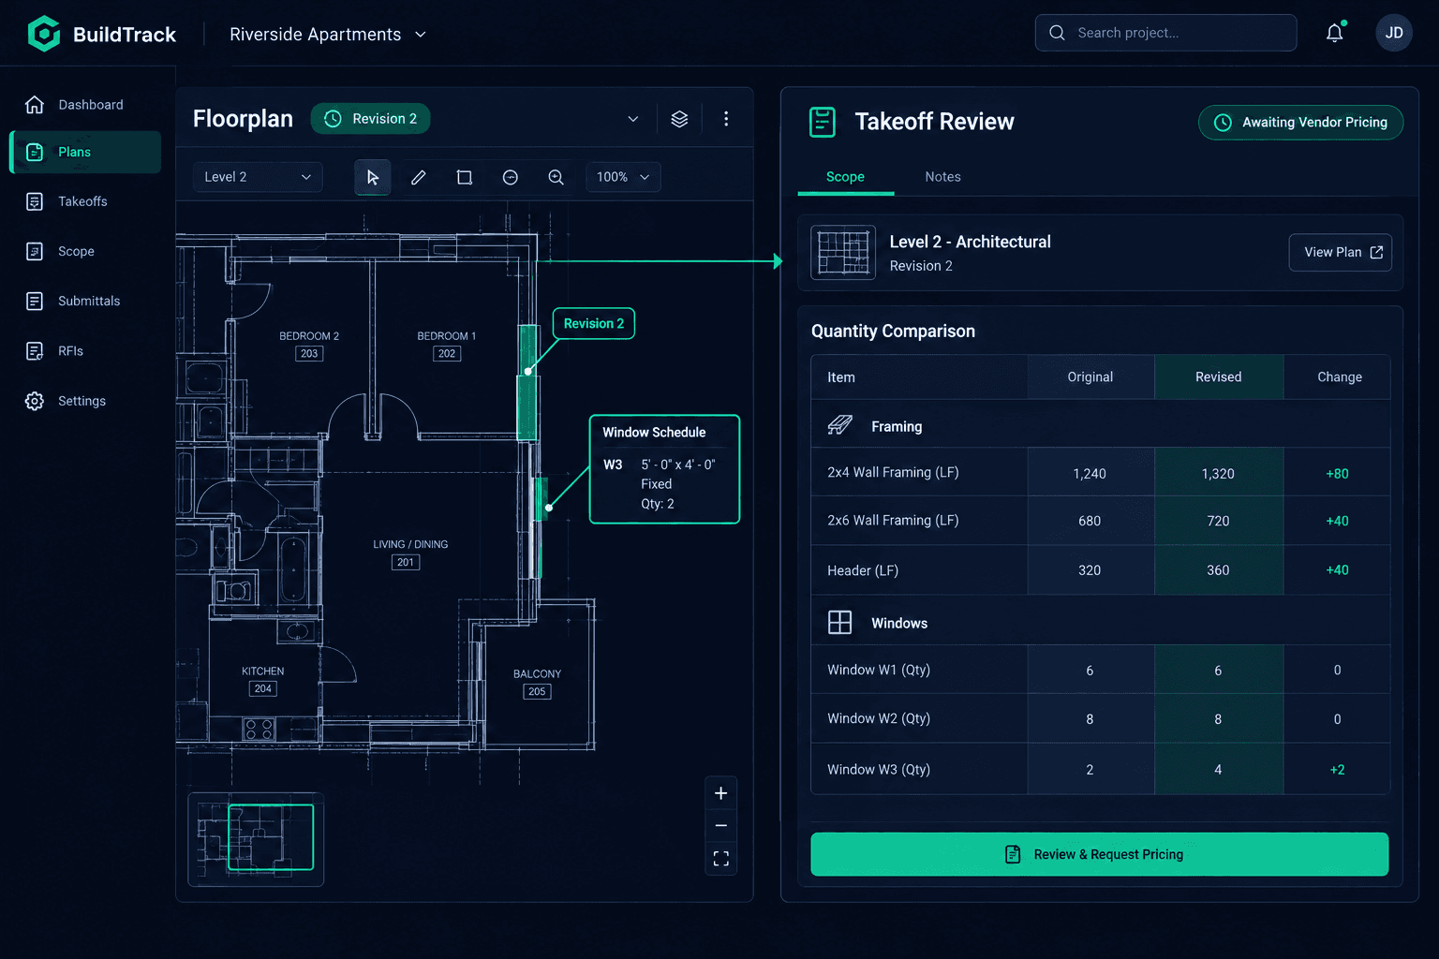Toggle fullscreen floorplan view
Viewport: 1439px width, 959px height.
[720, 859]
